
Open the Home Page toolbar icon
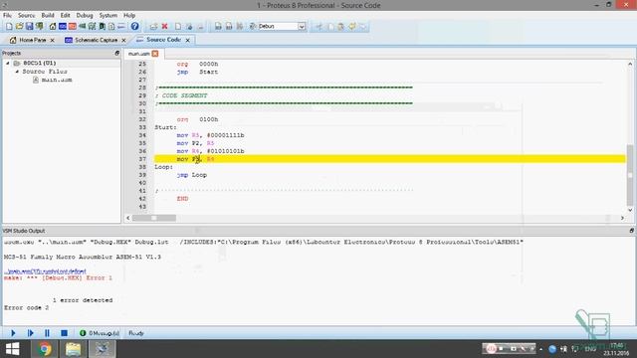tap(53, 27)
